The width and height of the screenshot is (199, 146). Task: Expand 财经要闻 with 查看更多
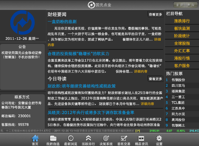[x=155, y=14]
